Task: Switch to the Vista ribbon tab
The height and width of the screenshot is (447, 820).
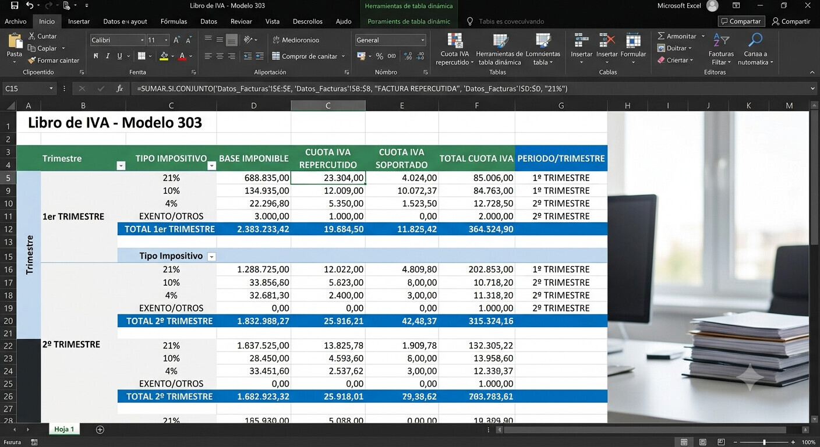Action: pyautogui.click(x=273, y=22)
